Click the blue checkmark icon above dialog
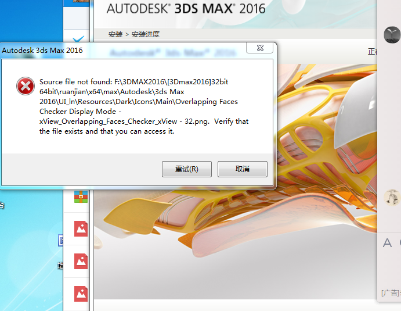Screen dimensions: 401x311 click(78, 39)
